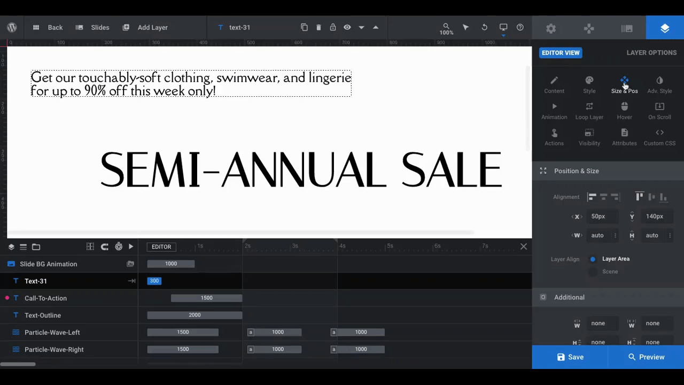Set vertical alignment to top
Viewport: 684px width, 385px height.
640,197
